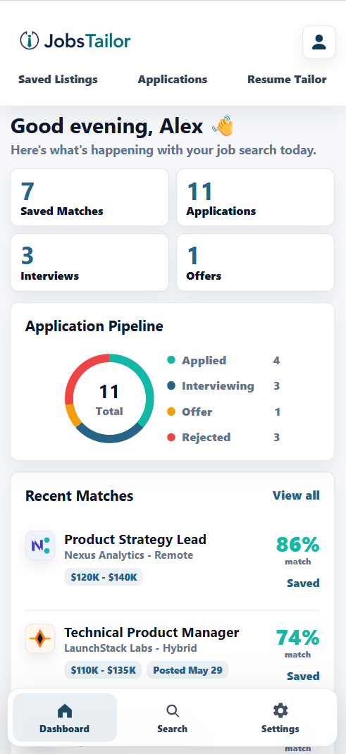346x754 pixels.
Task: Click the Application Pipeline heading
Action: click(94, 326)
